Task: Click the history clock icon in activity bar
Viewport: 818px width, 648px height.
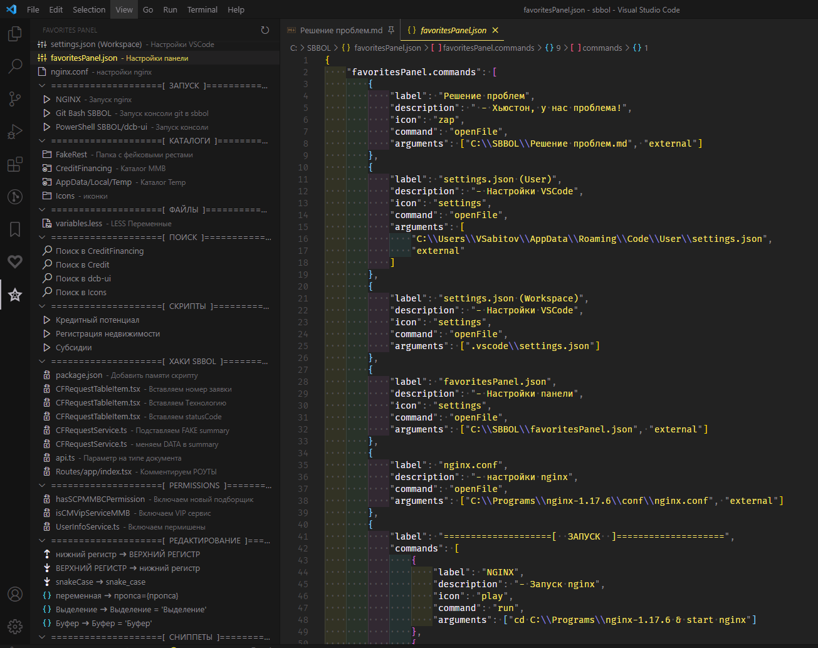Action: pos(15,197)
